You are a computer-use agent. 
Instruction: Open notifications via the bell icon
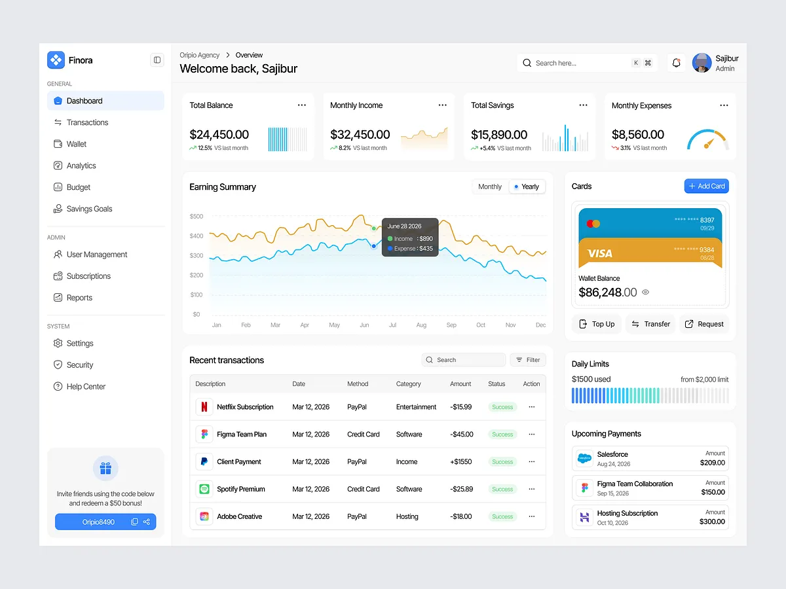[x=677, y=63]
